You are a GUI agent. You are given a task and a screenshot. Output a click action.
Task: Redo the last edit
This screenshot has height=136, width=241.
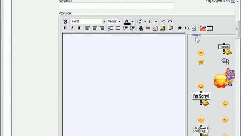point(170,21)
